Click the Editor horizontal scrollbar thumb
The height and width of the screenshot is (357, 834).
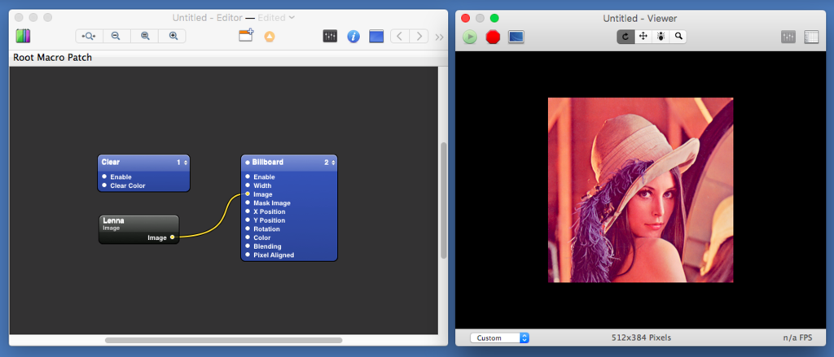[223, 340]
